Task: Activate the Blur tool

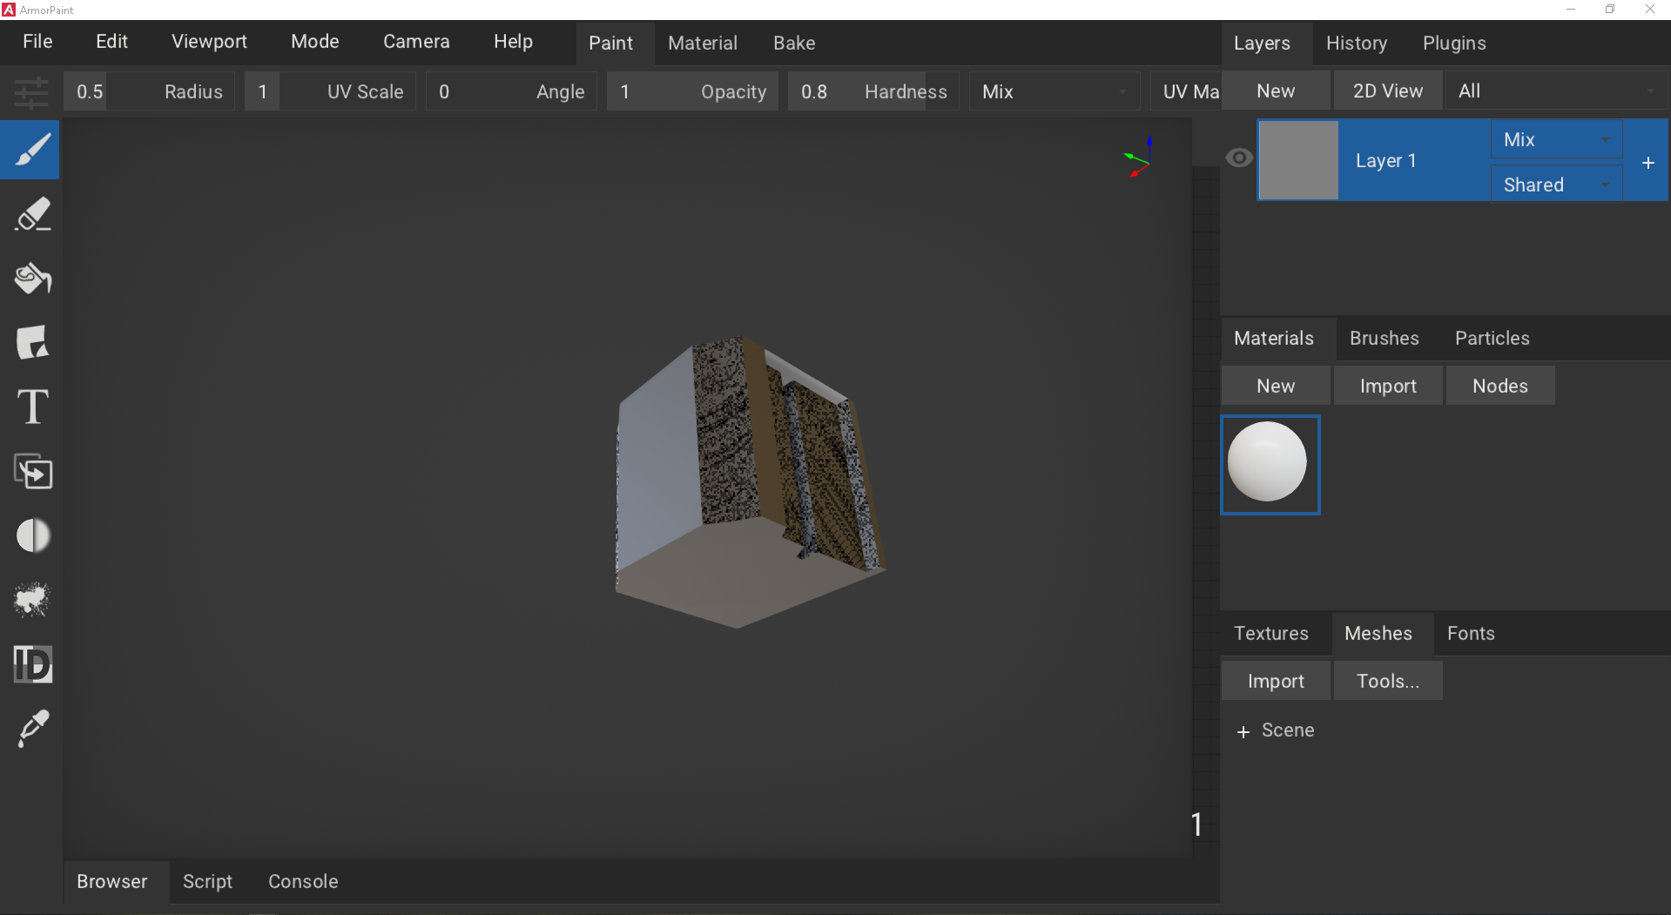Action: [x=30, y=535]
